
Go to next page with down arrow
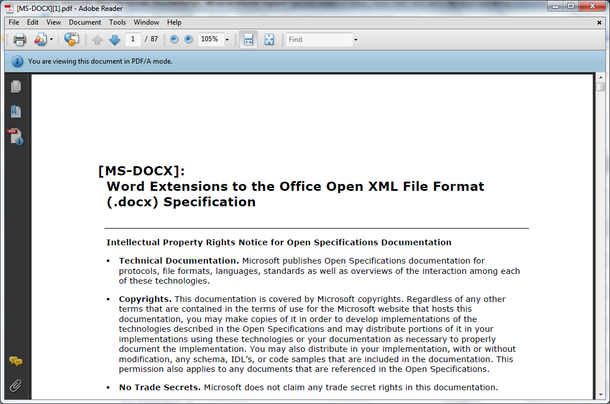pyautogui.click(x=114, y=40)
